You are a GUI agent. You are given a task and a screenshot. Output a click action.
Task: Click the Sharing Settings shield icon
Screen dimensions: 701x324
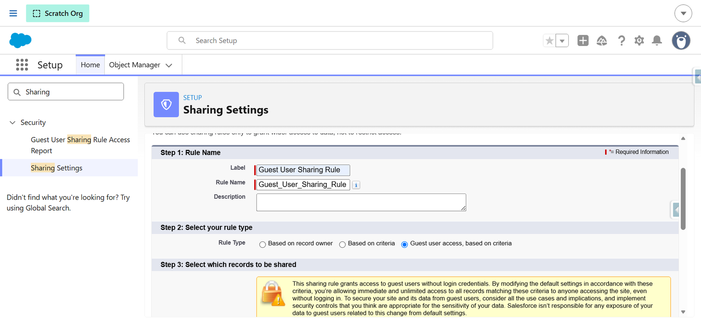[166, 104]
